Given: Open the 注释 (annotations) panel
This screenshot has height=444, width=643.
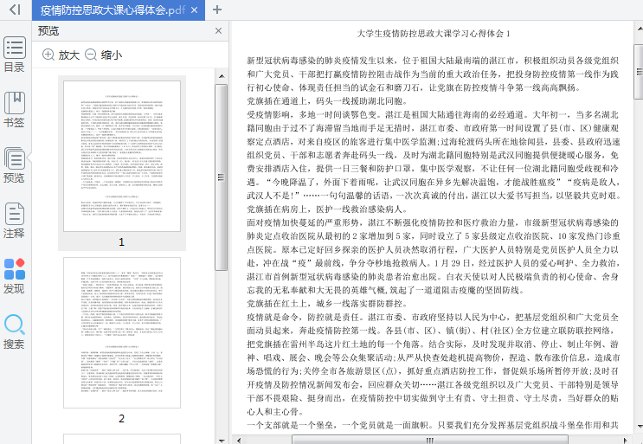Looking at the screenshot, I should 15,221.
